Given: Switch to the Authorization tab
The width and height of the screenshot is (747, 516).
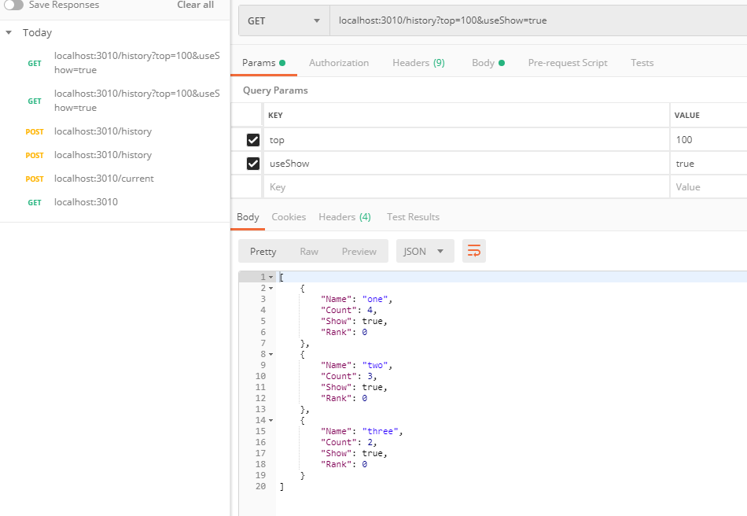Looking at the screenshot, I should pos(339,63).
